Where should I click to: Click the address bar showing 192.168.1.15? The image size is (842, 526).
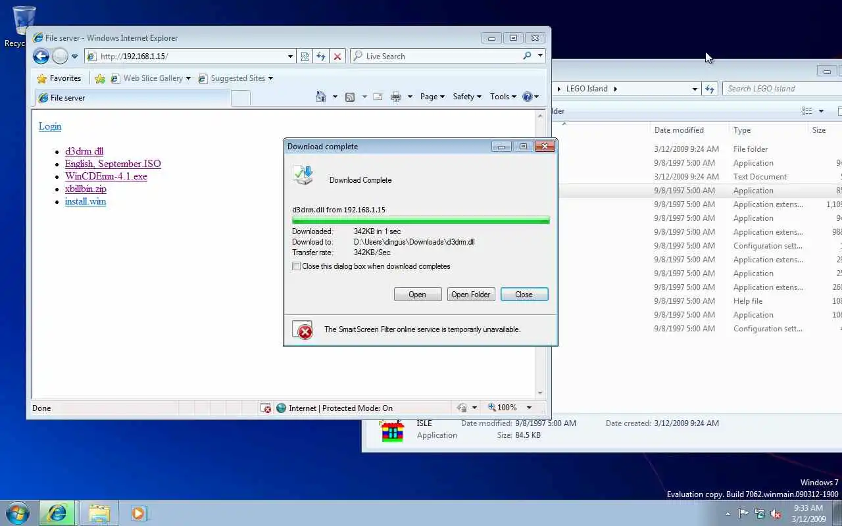(x=186, y=57)
